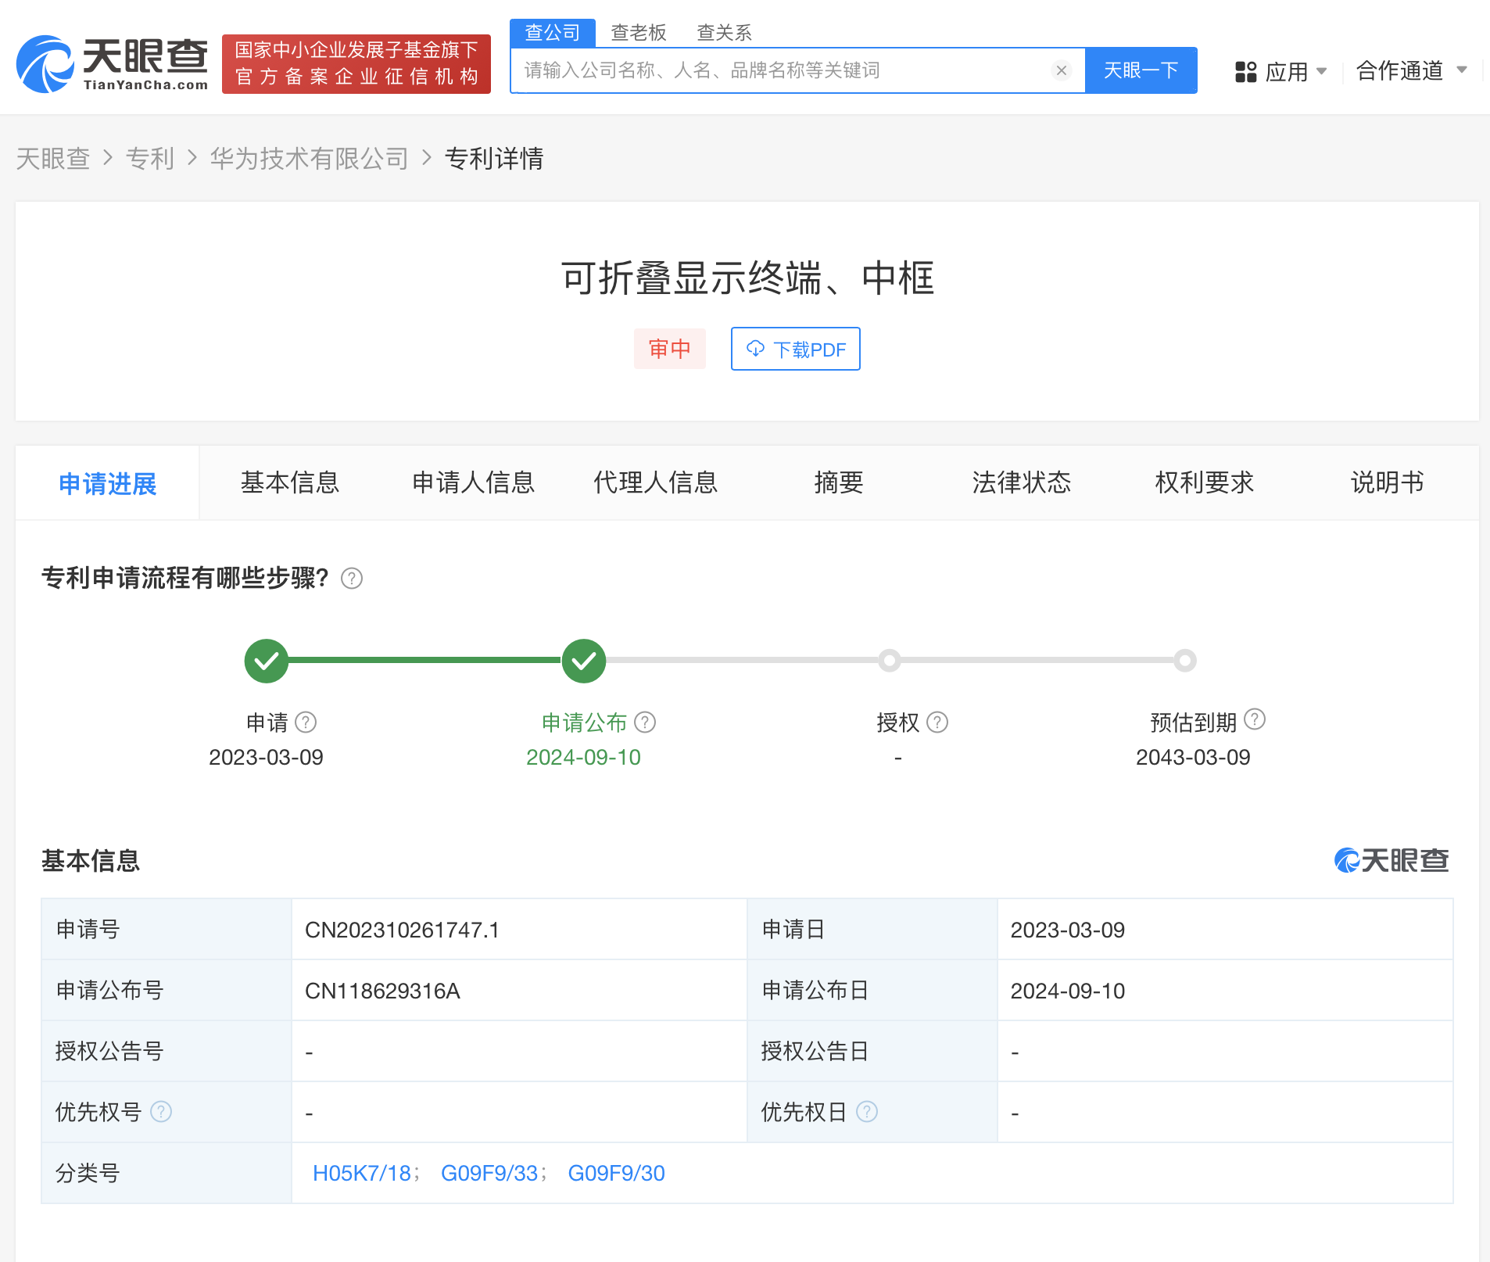The image size is (1490, 1262).
Task: Open the H05K7/18 classification link
Action: 361,1172
